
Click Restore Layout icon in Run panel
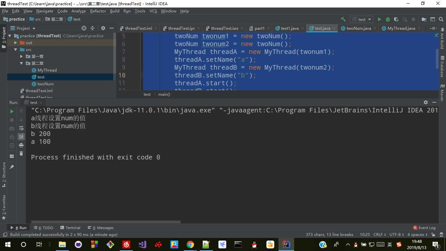(12, 156)
